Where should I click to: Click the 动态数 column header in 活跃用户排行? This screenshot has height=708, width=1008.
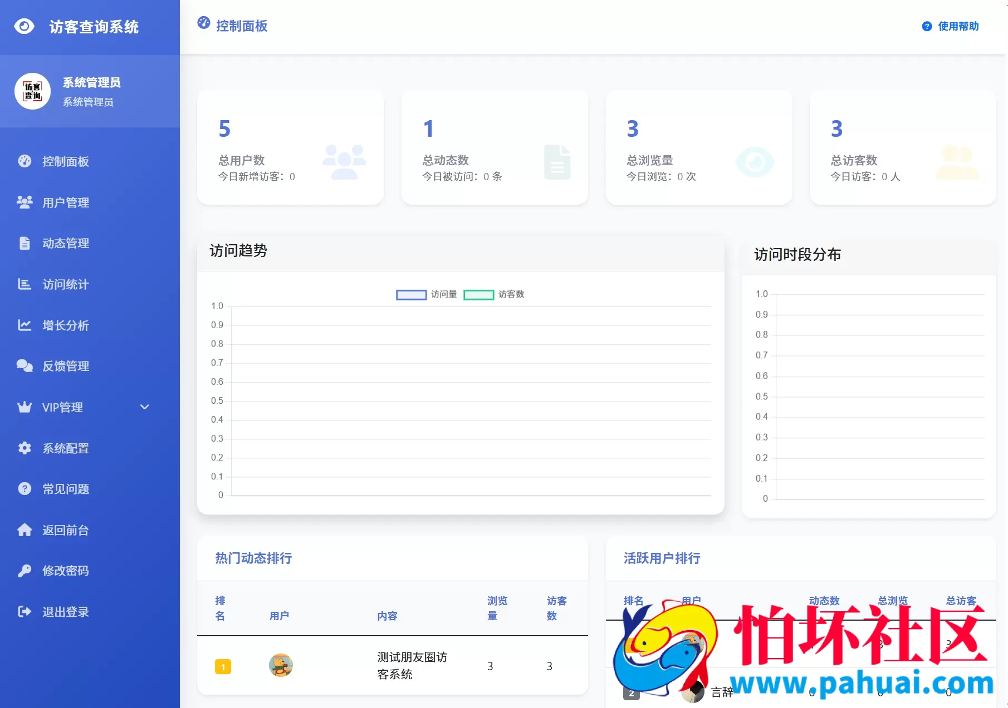(824, 601)
